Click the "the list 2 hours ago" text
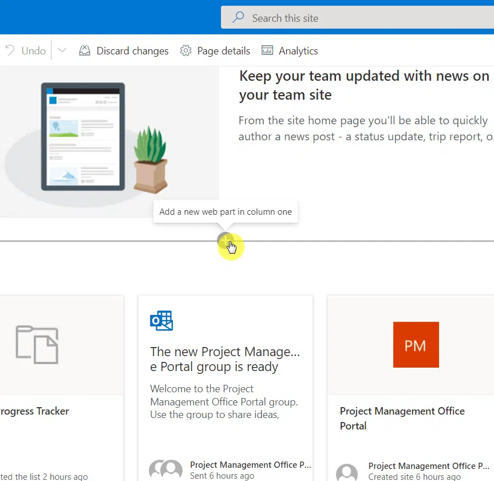494x481 pixels. 51,476
